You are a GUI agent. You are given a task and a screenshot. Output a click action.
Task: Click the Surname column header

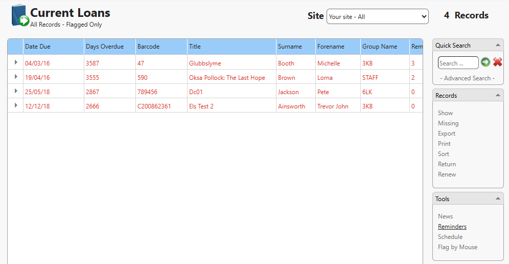(x=290, y=47)
